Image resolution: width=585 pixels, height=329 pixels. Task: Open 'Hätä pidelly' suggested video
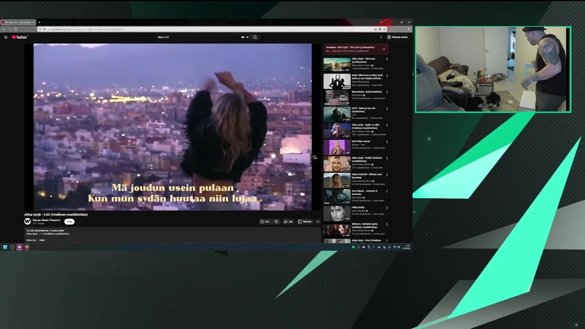[358, 207]
